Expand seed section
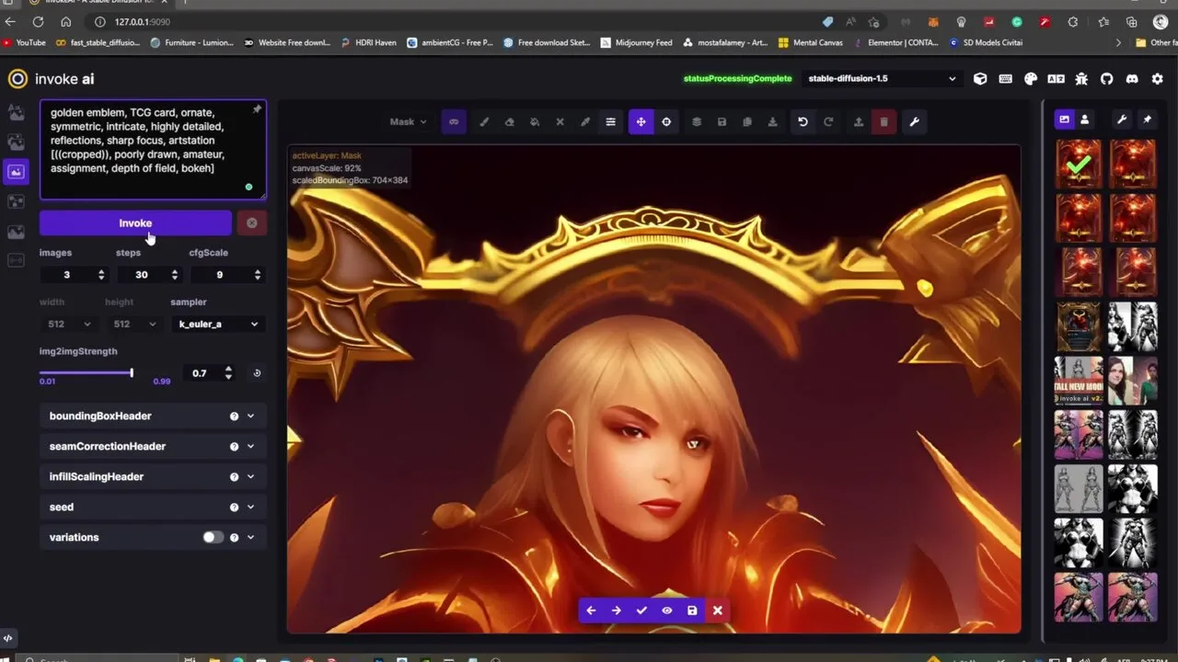The width and height of the screenshot is (1178, 662). (x=153, y=508)
